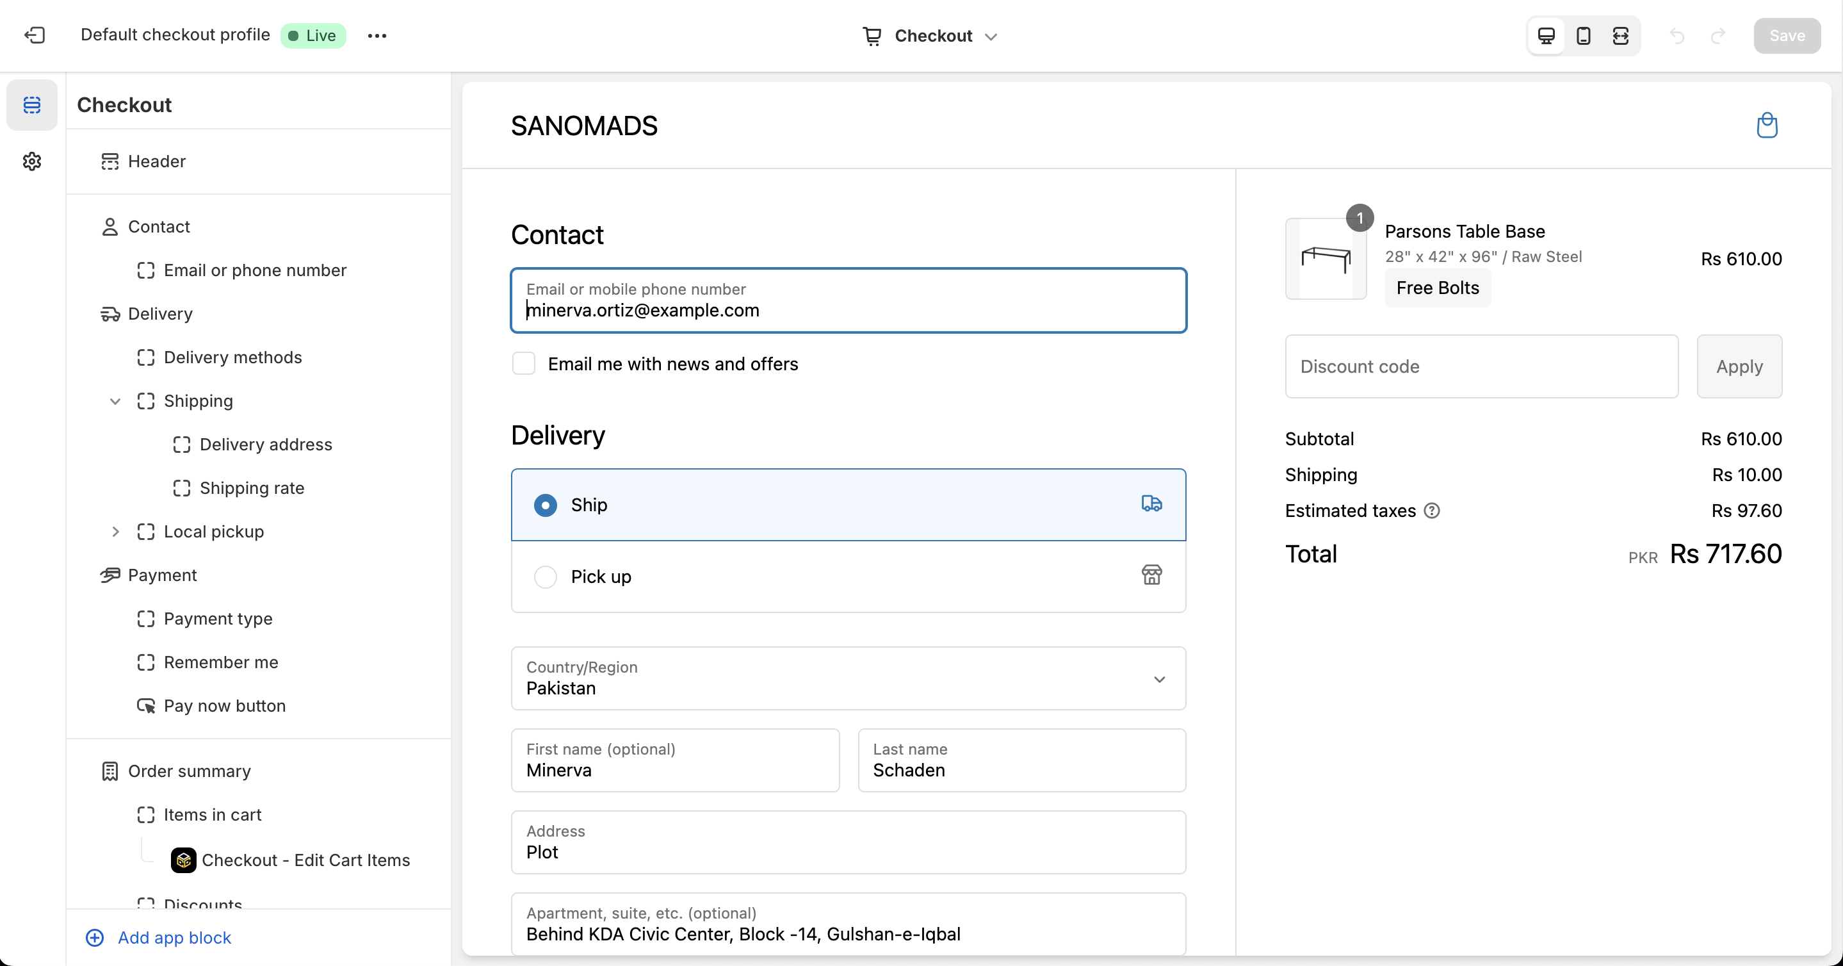The width and height of the screenshot is (1843, 966).
Task: Select the Pick up radio button
Action: [545, 577]
